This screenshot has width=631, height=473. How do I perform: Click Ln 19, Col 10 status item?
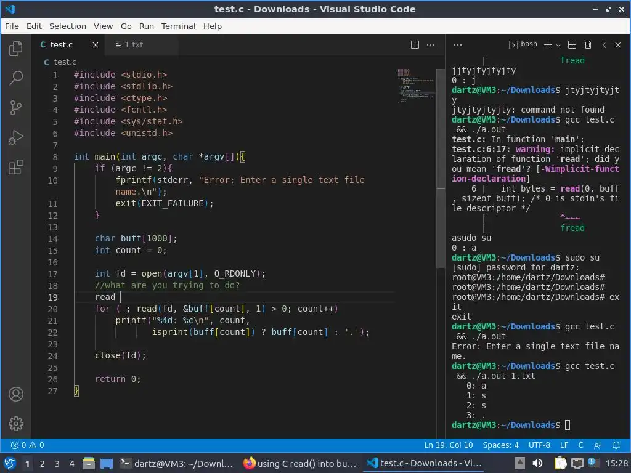(x=449, y=445)
